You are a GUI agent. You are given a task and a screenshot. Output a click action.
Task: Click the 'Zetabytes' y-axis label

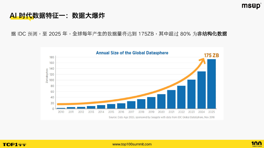click(x=47, y=76)
